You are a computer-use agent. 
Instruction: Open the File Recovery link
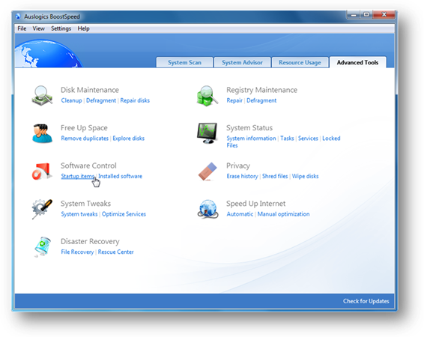[x=77, y=252]
